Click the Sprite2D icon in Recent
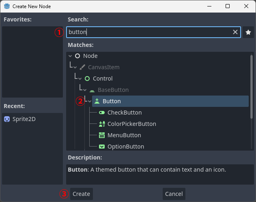 pos(7,119)
